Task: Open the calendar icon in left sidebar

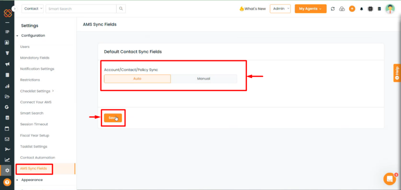Action: click(x=7, y=128)
